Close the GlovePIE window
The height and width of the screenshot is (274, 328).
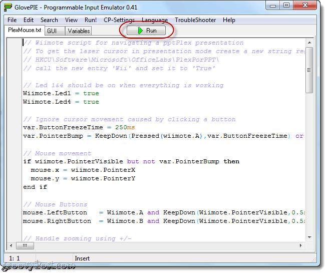(x=305, y=5)
